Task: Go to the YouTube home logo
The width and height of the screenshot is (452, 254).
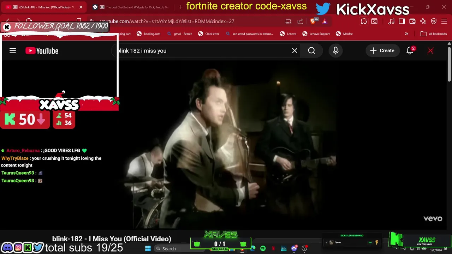Action: pos(42,51)
